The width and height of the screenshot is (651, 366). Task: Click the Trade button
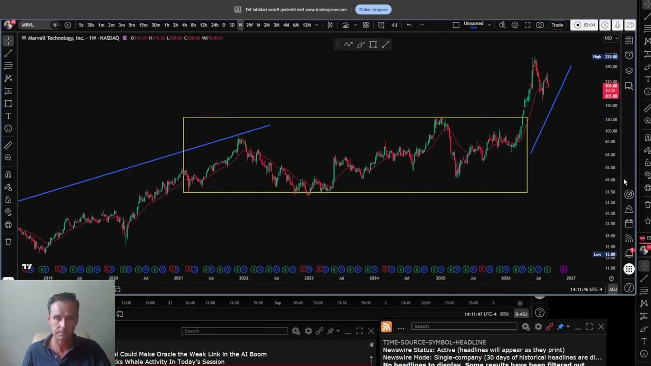click(557, 25)
